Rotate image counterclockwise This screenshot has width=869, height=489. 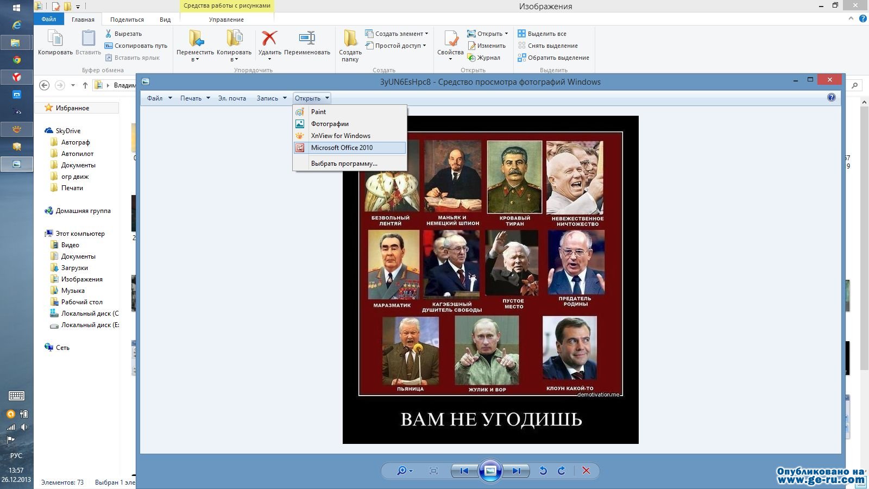(543, 471)
